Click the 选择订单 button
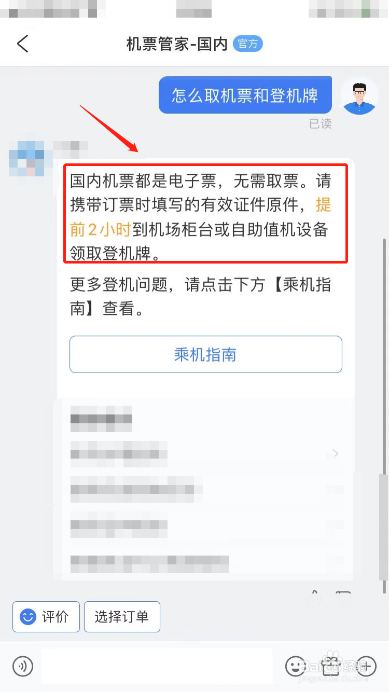The width and height of the screenshot is (389, 692). tap(122, 617)
